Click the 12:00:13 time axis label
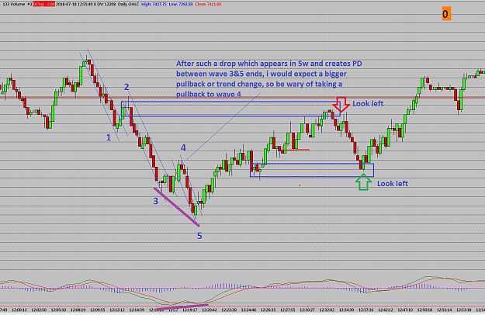This screenshot has width=485, height=315. pyautogui.click(x=19, y=310)
